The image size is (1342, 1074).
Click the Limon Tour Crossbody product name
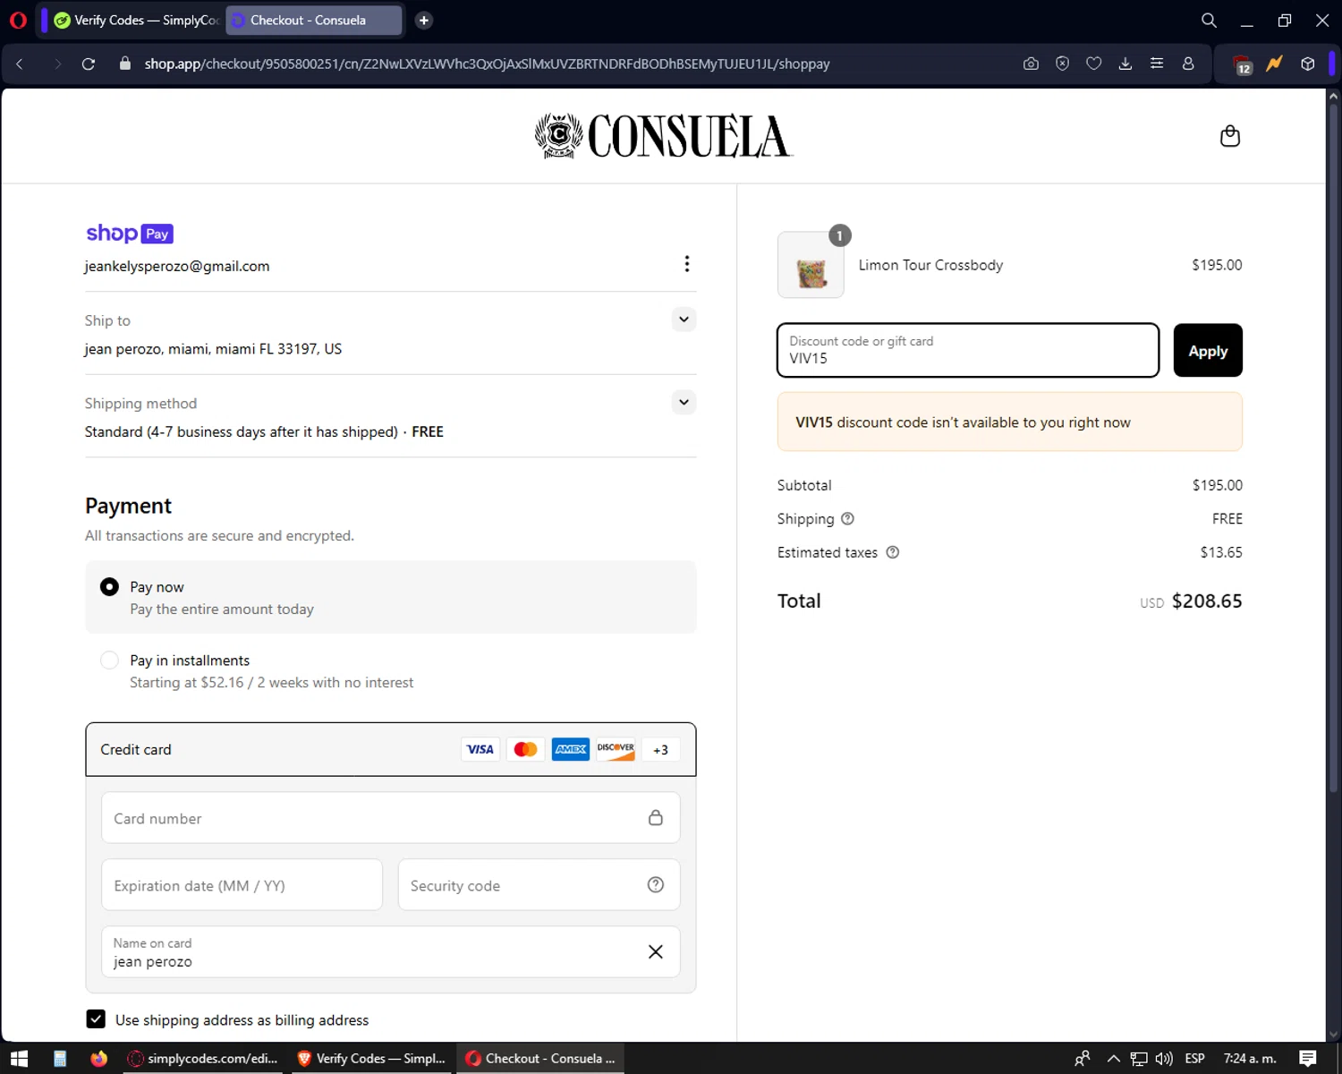point(930,265)
